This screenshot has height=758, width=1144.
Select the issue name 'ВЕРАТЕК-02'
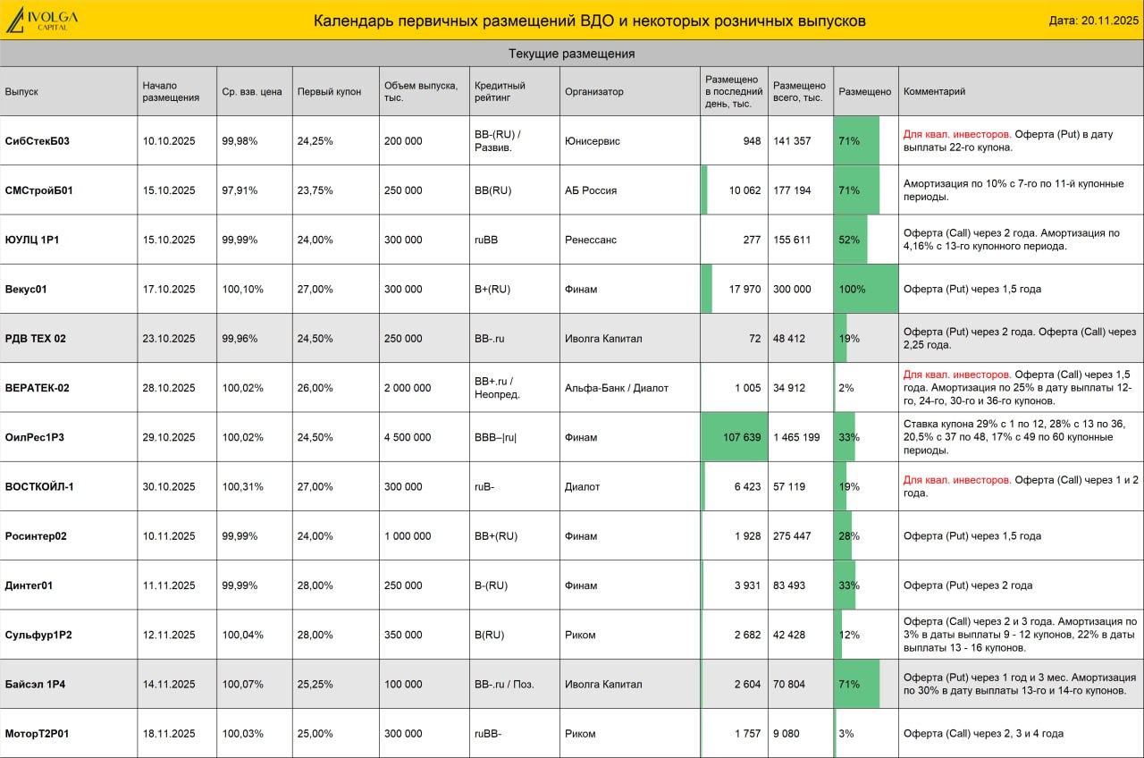pos(37,388)
